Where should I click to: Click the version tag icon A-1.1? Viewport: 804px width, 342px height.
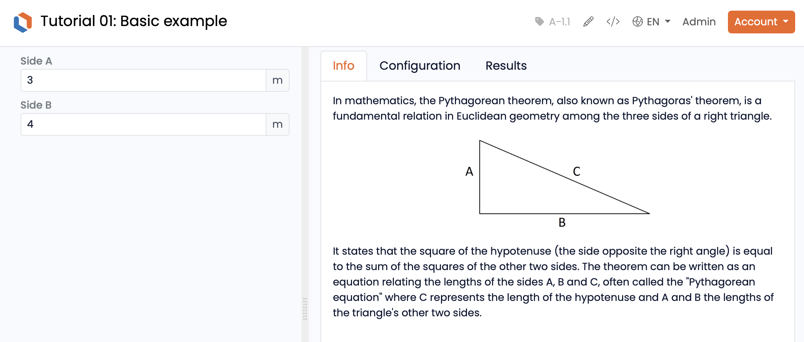[x=539, y=22]
